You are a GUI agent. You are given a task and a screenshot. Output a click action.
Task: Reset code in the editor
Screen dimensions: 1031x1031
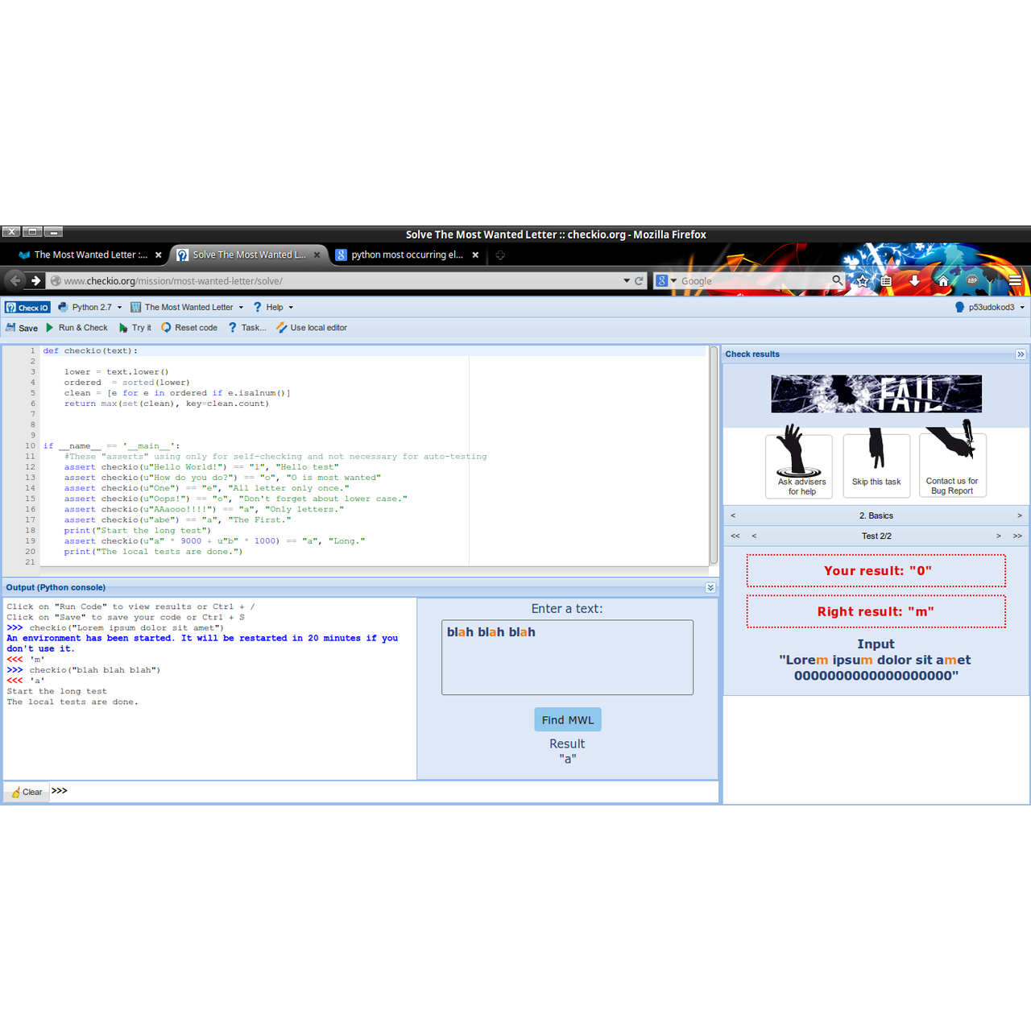pyautogui.click(x=189, y=328)
